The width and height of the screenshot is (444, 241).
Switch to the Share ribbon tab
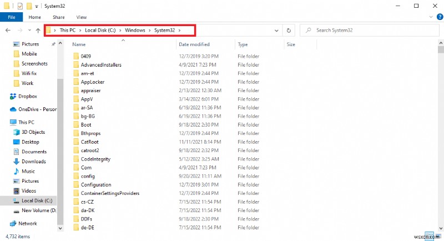[59, 17]
